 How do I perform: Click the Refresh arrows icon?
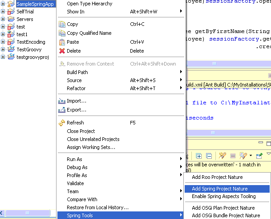pyautogui.click(x=62, y=123)
